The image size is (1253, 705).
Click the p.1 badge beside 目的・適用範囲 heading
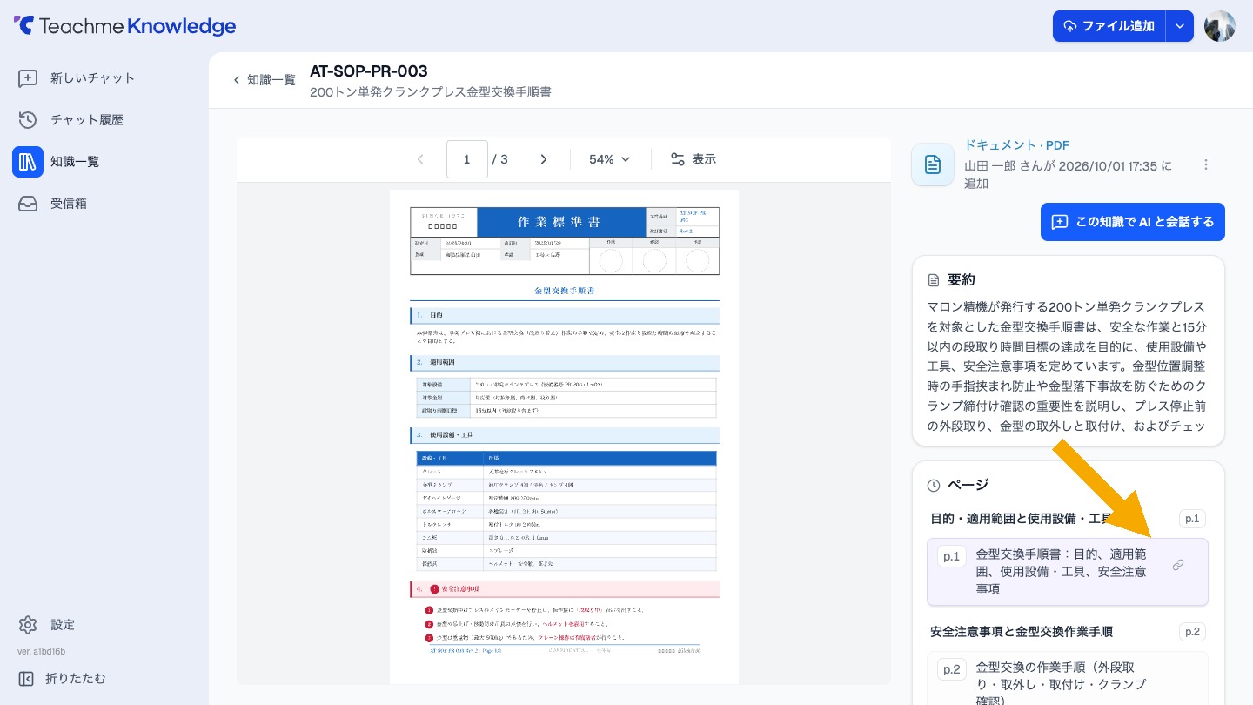[x=1192, y=520]
